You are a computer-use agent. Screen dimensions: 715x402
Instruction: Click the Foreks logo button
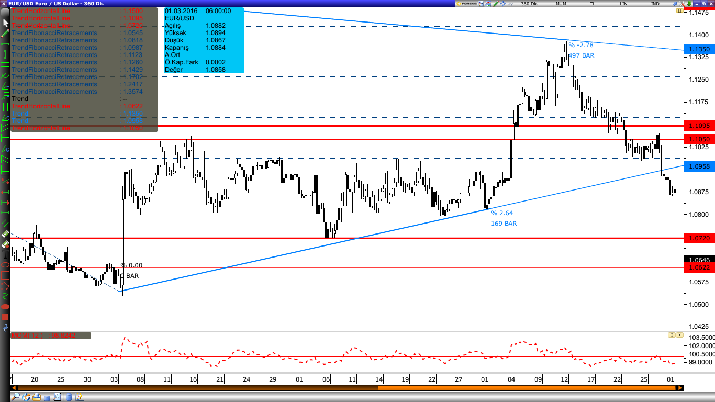(467, 4)
